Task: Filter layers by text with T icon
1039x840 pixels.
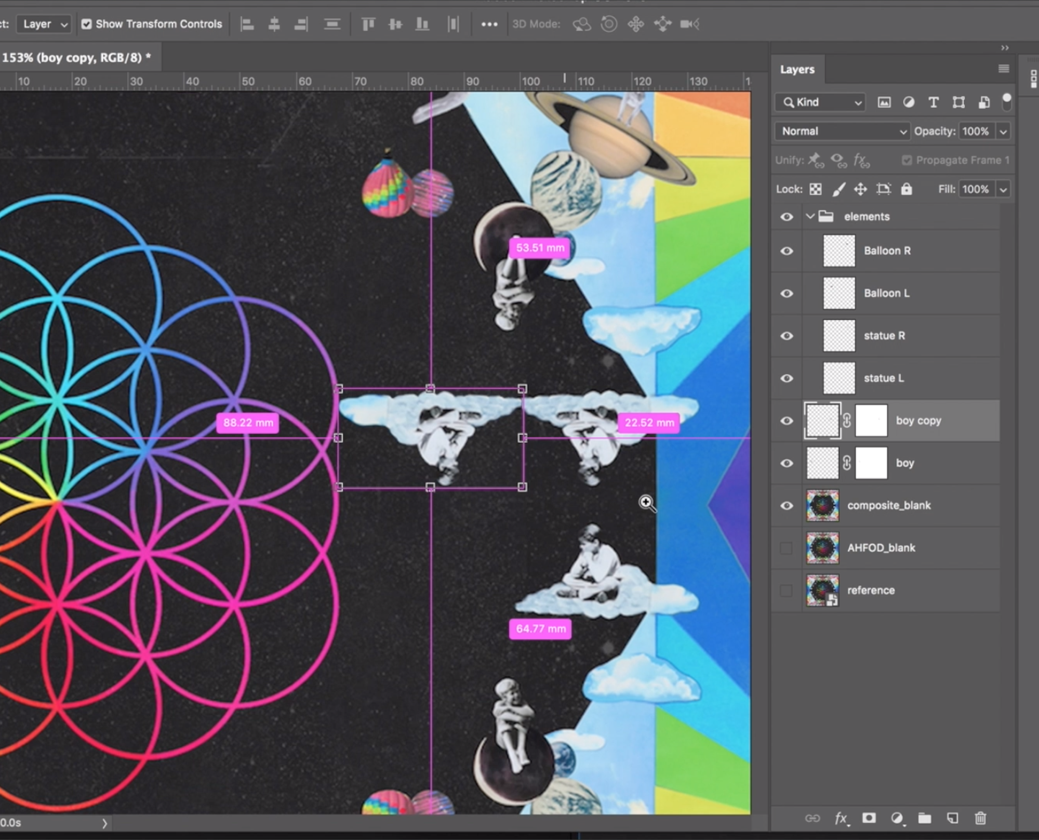Action: pyautogui.click(x=934, y=102)
